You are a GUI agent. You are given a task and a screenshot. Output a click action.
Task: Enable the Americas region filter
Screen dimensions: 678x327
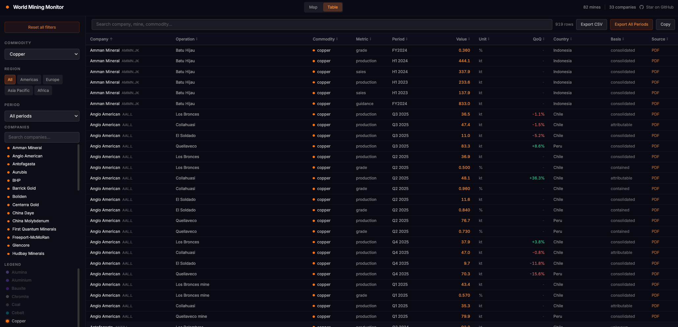(29, 79)
